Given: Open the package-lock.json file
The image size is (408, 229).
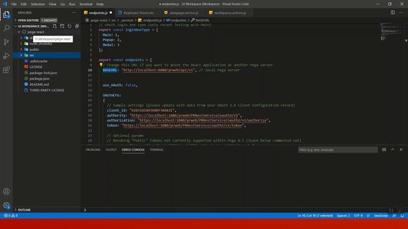Looking at the screenshot, I should tap(43, 73).
